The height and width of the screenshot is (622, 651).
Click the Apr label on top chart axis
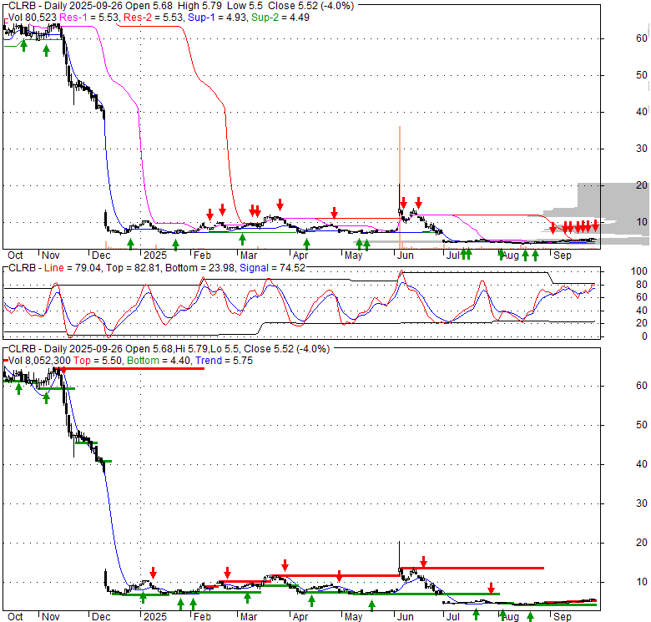tap(300, 255)
